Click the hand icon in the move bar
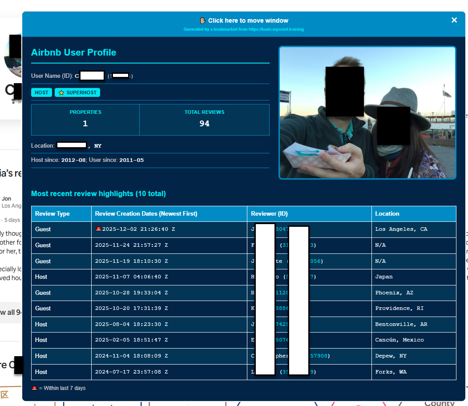The image size is (468, 406). click(x=202, y=20)
